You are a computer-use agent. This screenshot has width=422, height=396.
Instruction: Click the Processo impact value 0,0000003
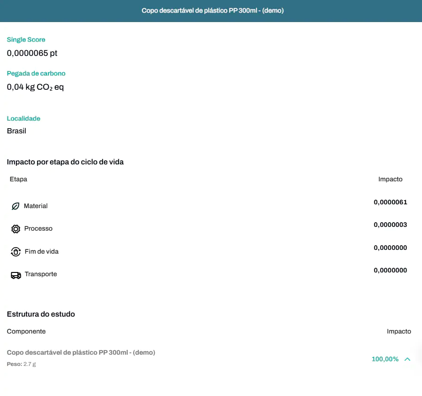click(x=390, y=225)
